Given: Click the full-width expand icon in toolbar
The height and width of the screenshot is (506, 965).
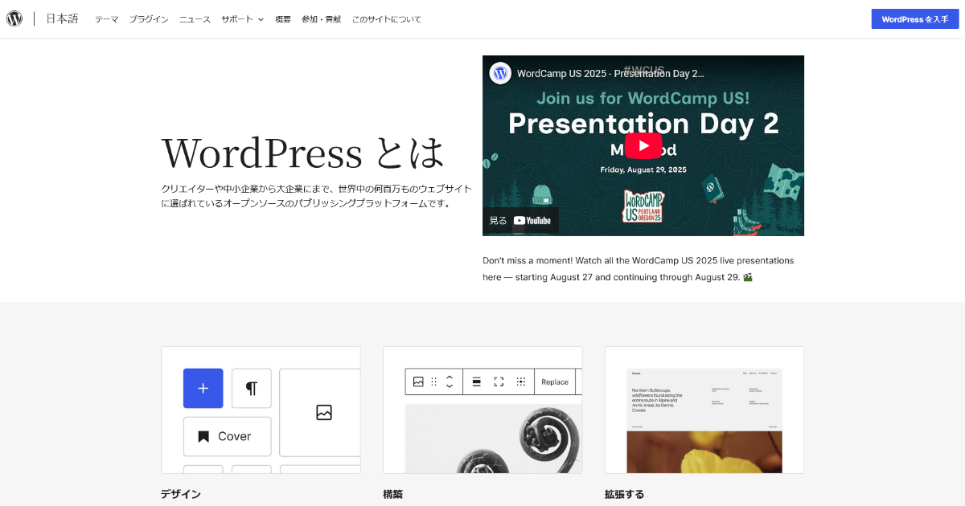Looking at the screenshot, I should [x=498, y=382].
